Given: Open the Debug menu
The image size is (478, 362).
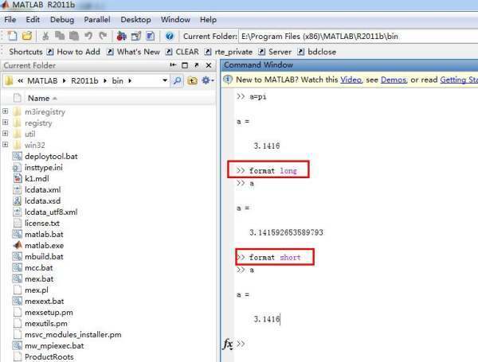Looking at the screenshot, I should 62,20.
